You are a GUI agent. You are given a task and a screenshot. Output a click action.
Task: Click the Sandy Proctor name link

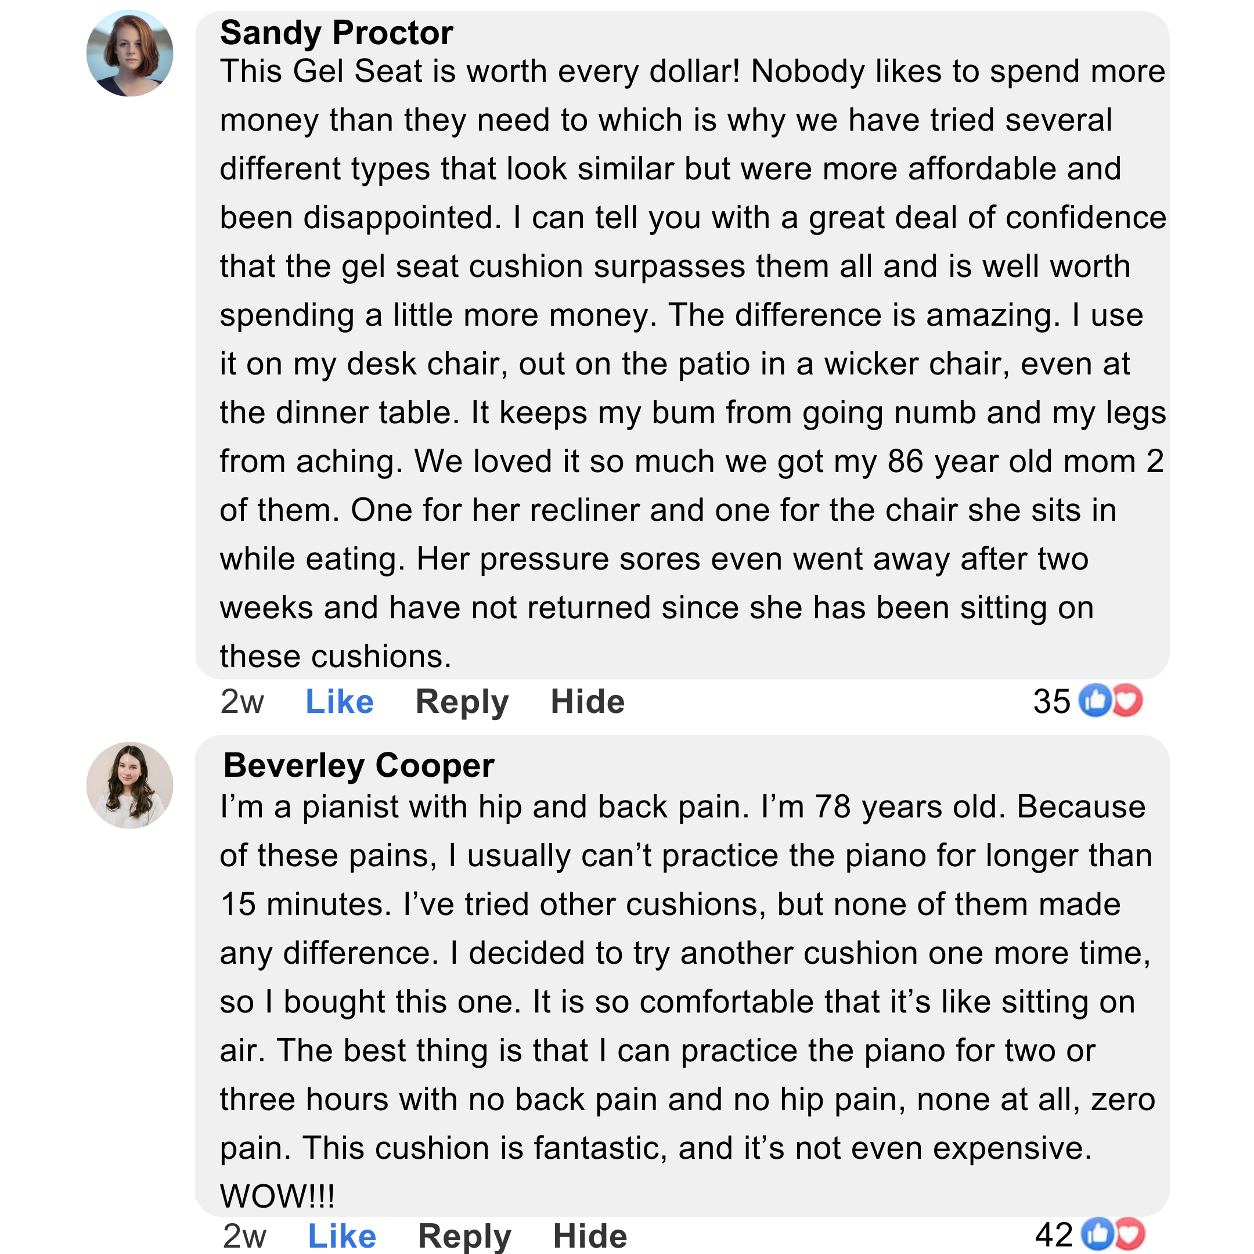(336, 33)
